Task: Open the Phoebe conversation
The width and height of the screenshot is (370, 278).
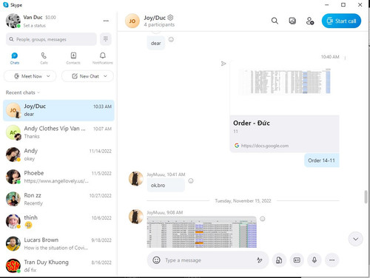Action: click(x=58, y=177)
